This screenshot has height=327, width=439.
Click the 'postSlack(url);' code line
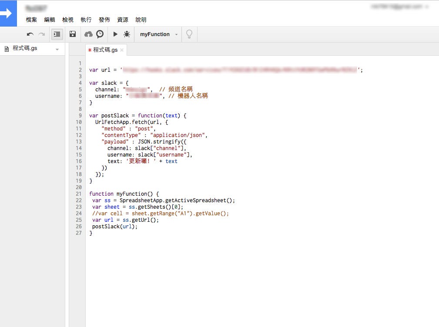[115, 227]
